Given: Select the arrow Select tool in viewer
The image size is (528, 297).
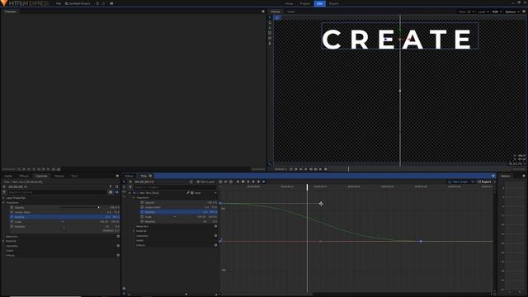Looking at the screenshot, I should (270, 17).
